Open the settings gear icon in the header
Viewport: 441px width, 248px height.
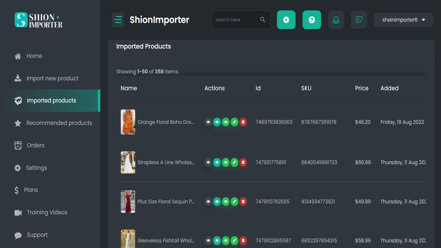click(286, 20)
